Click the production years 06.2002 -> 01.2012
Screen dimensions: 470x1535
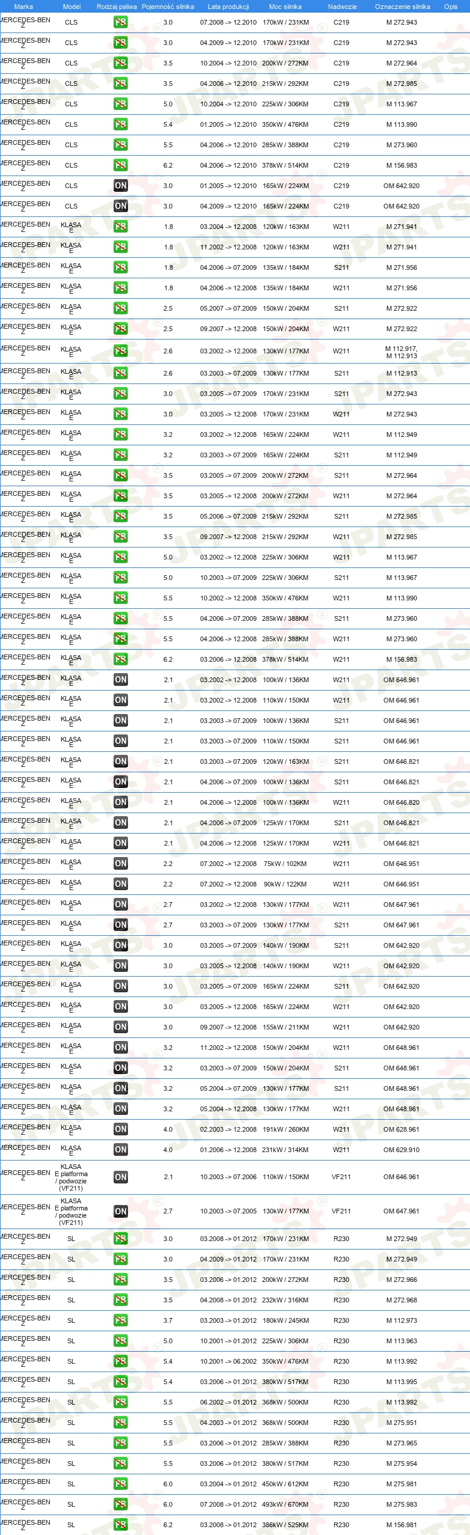228,1402
